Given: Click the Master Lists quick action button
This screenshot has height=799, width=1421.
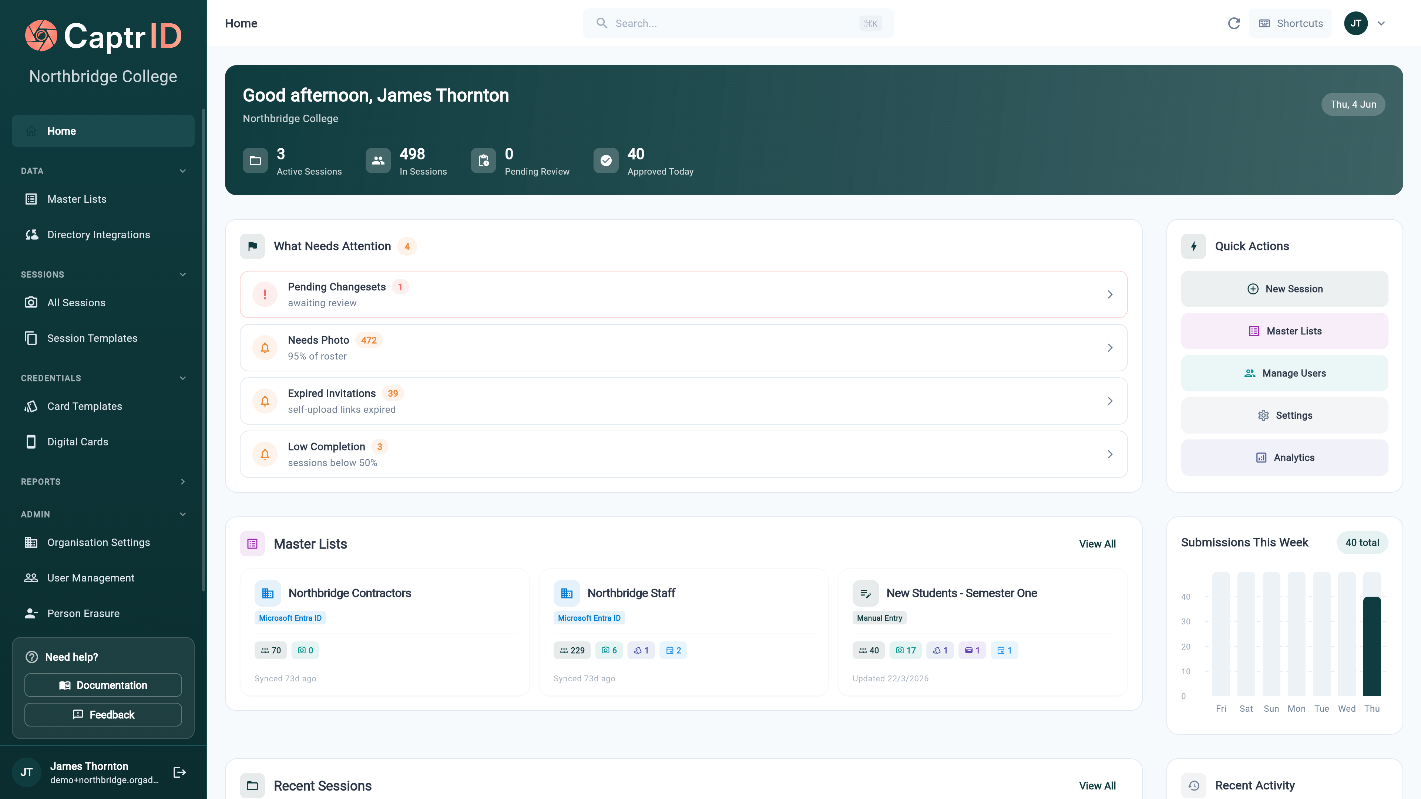Looking at the screenshot, I should [1284, 331].
